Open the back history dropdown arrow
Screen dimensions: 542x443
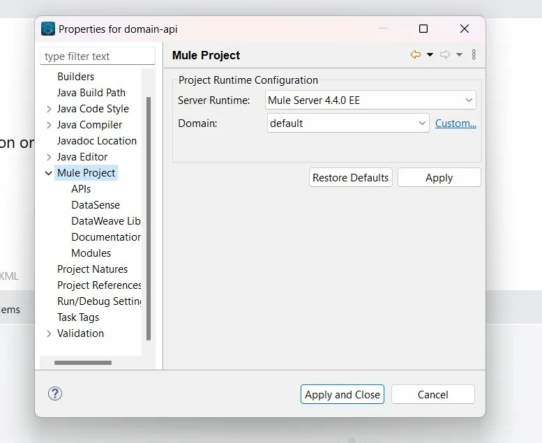click(x=430, y=54)
